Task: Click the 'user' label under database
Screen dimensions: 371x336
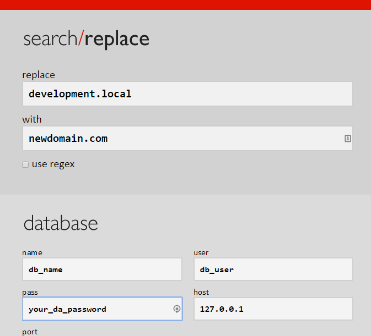Action: pyautogui.click(x=201, y=253)
